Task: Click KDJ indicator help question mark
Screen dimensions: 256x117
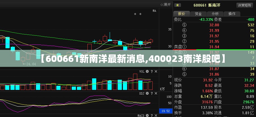Action: [x=152, y=93]
